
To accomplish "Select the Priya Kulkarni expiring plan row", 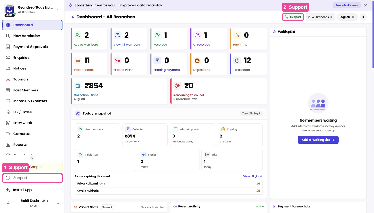I will pos(169,184).
